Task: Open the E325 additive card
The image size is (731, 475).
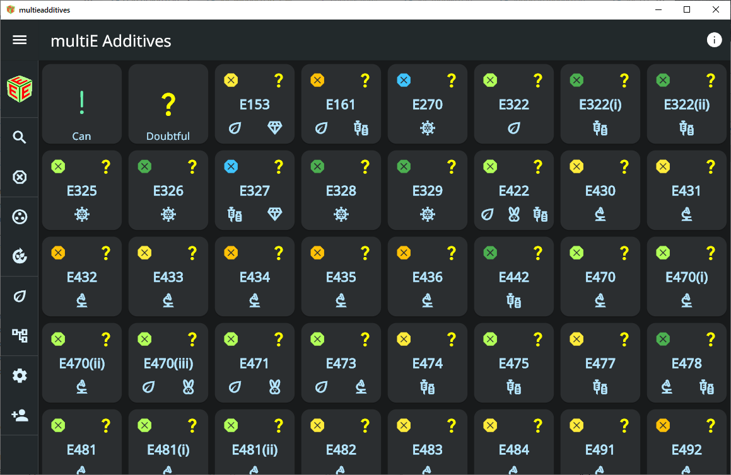Action: click(x=81, y=190)
